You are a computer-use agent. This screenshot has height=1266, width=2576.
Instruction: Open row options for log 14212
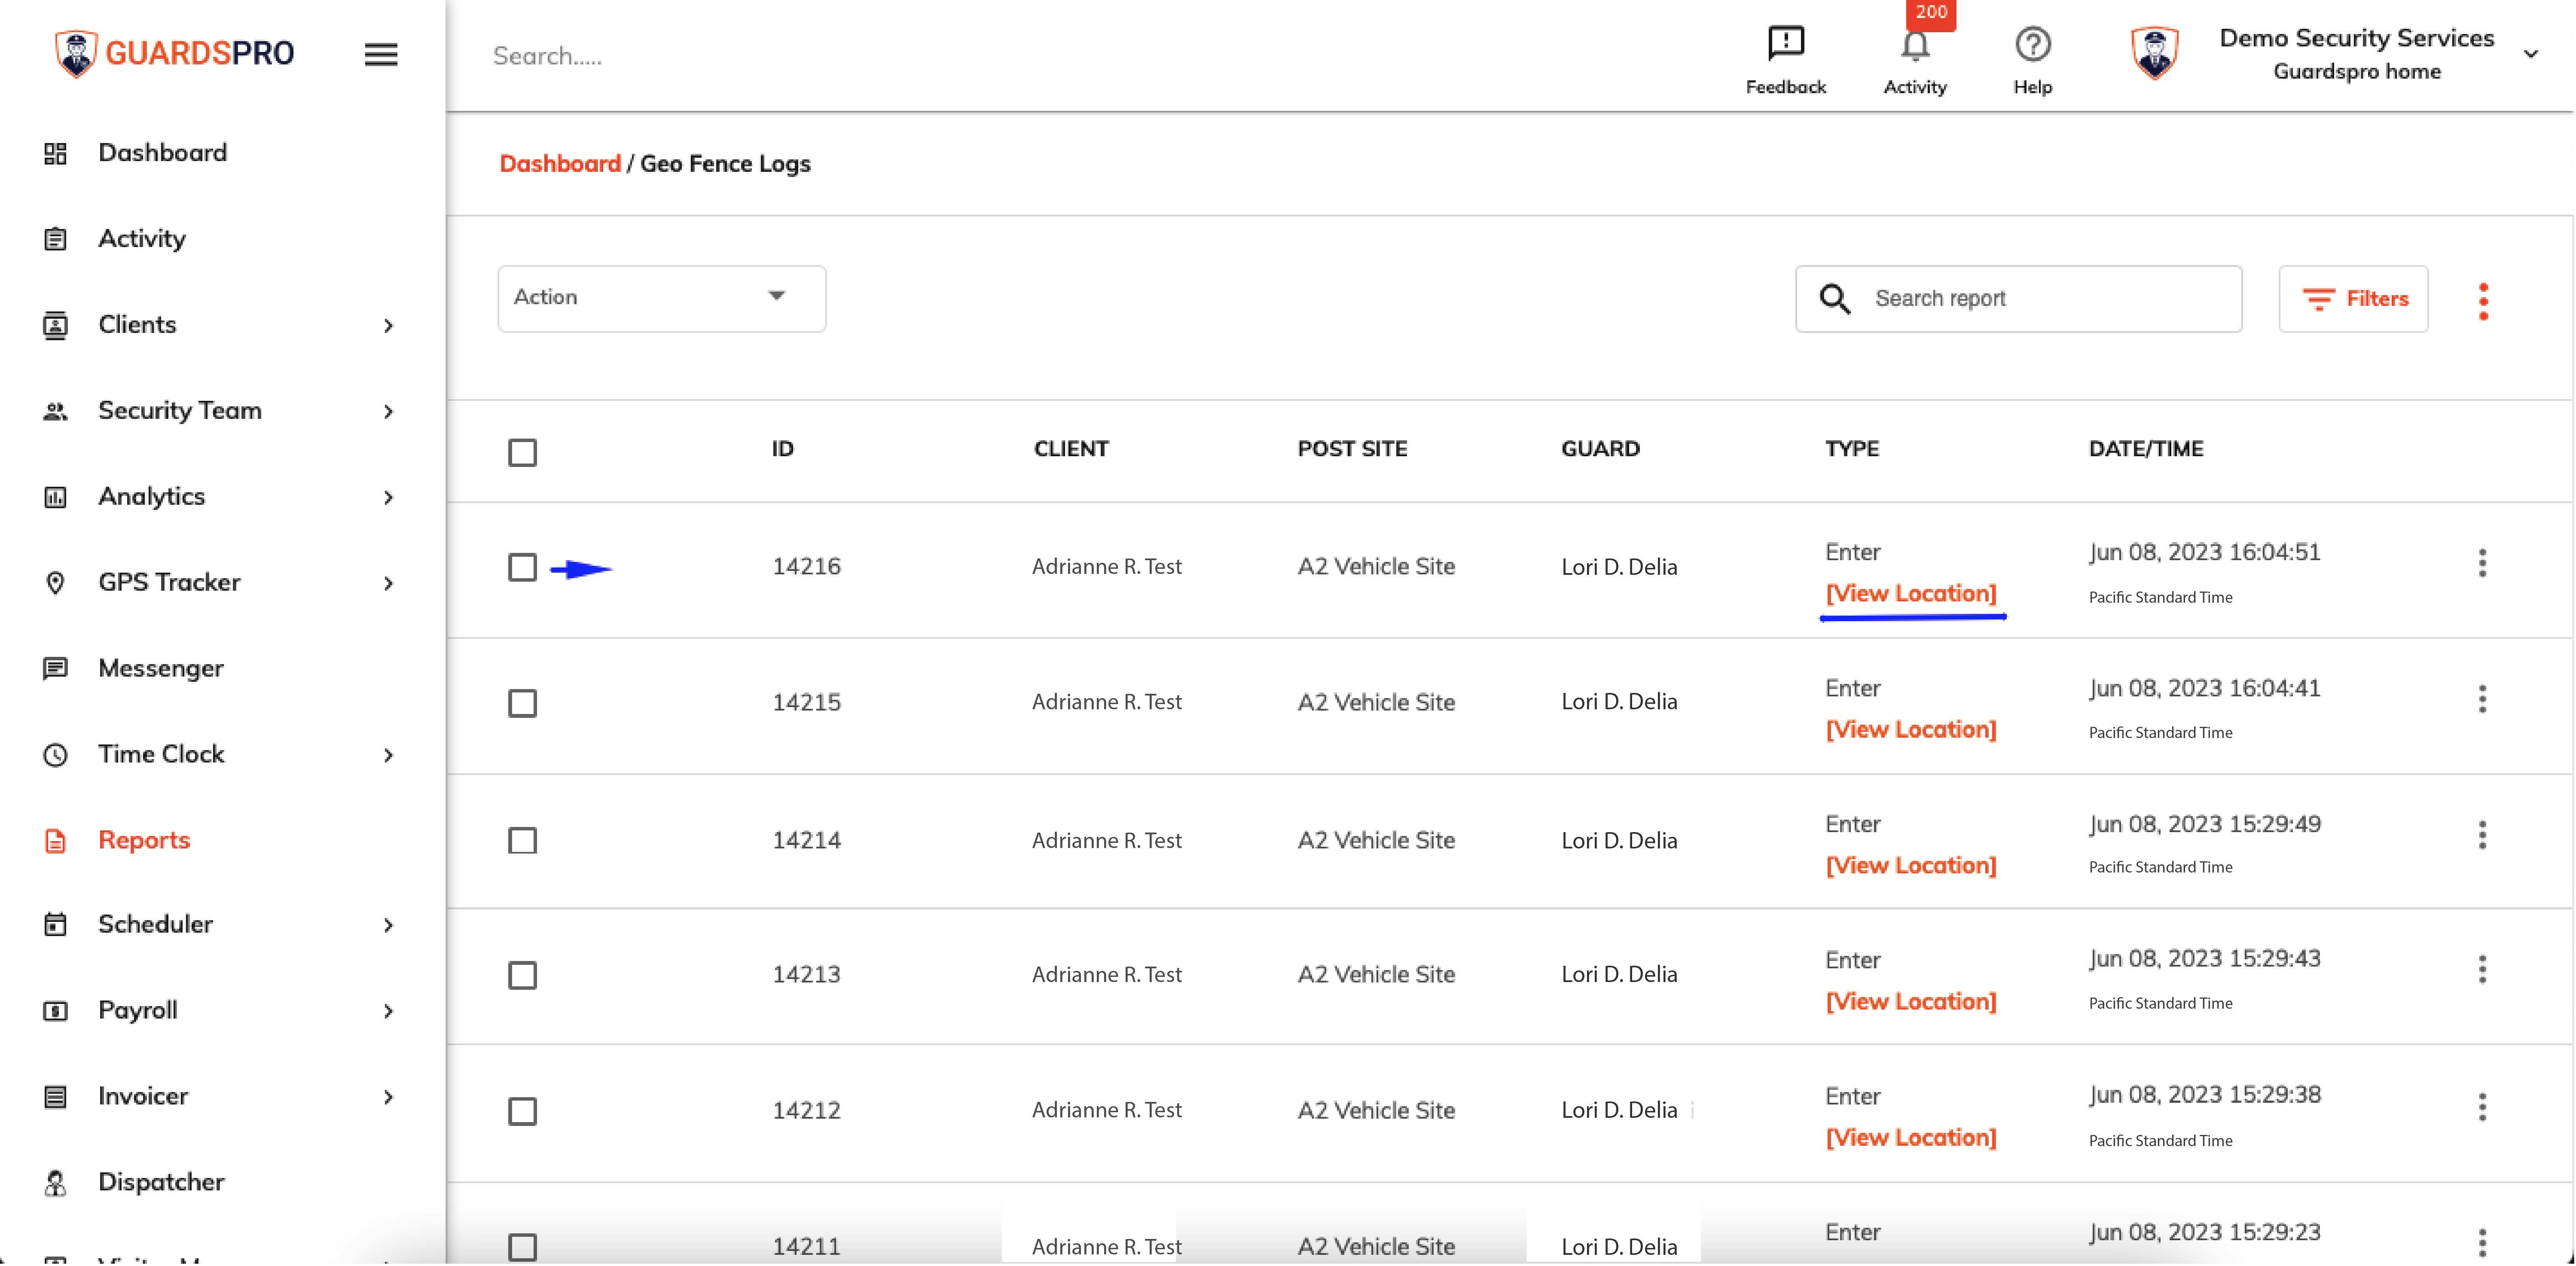click(x=2482, y=1108)
